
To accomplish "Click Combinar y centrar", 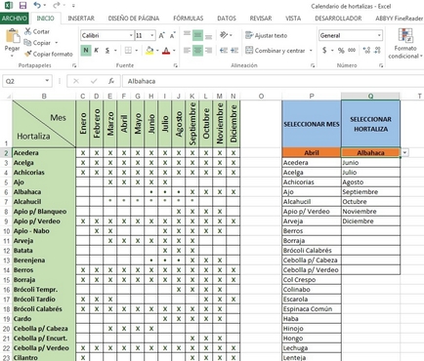I will coord(275,51).
